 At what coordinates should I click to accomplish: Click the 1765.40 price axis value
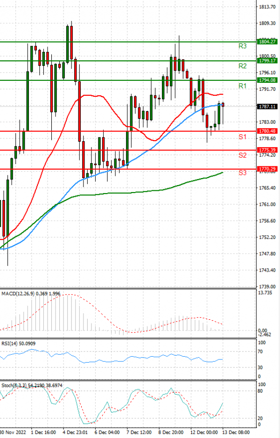[267, 188]
